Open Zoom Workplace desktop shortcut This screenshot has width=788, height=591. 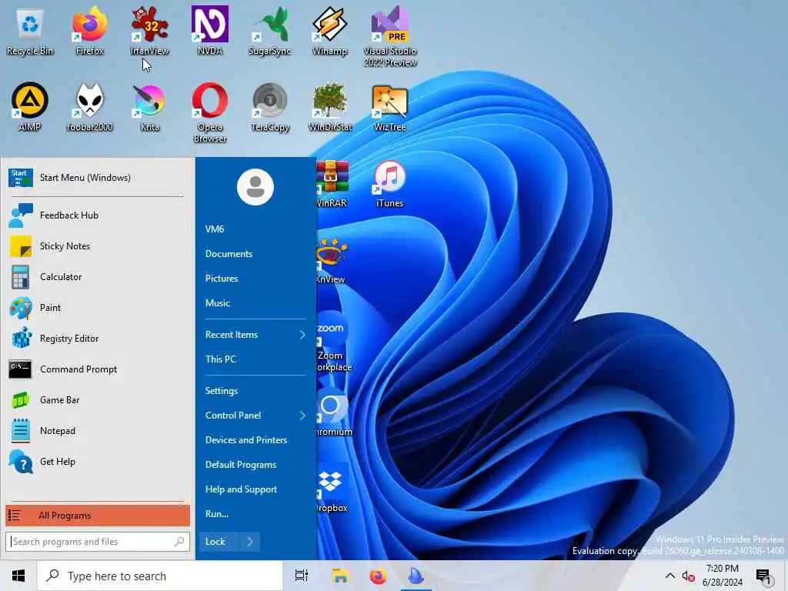pos(332,342)
